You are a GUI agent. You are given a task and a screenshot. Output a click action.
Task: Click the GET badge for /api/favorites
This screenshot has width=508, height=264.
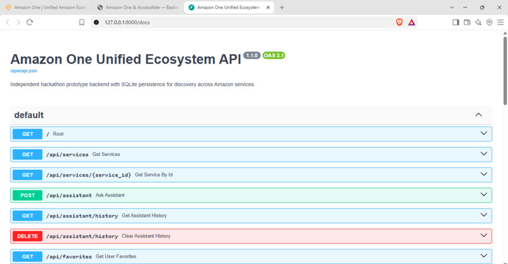pos(28,256)
